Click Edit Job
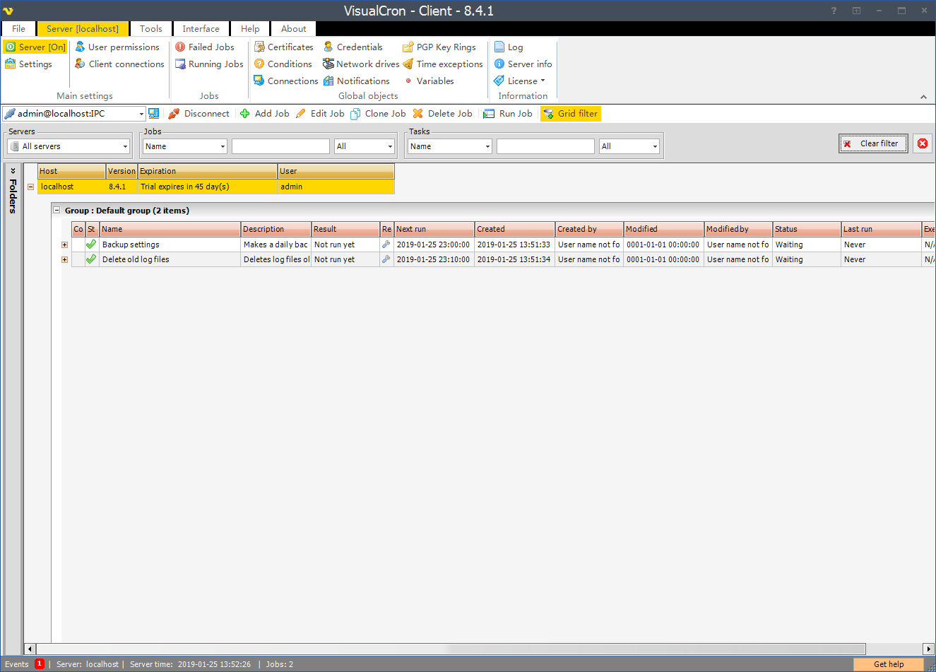936x672 pixels. [x=320, y=113]
